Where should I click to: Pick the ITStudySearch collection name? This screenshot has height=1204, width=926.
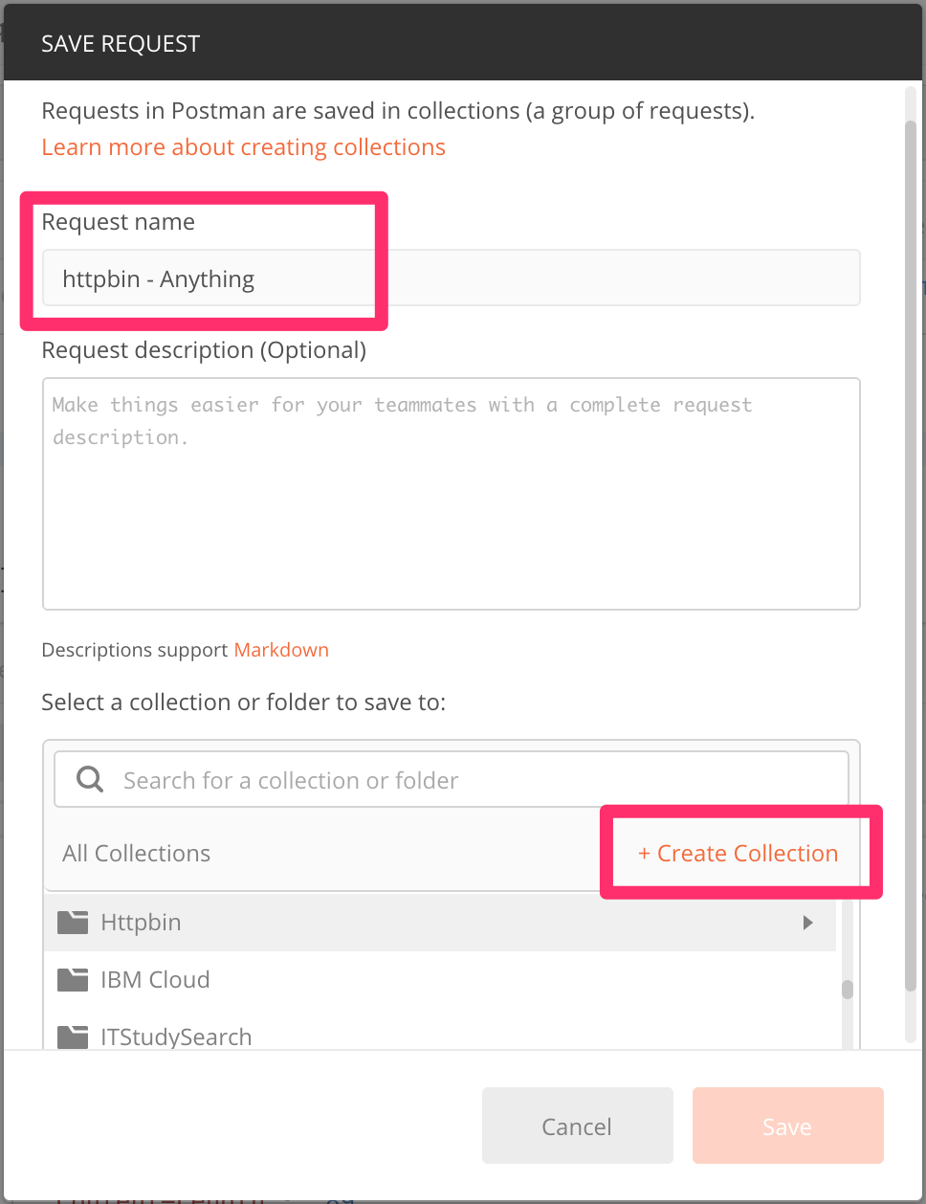(176, 1037)
